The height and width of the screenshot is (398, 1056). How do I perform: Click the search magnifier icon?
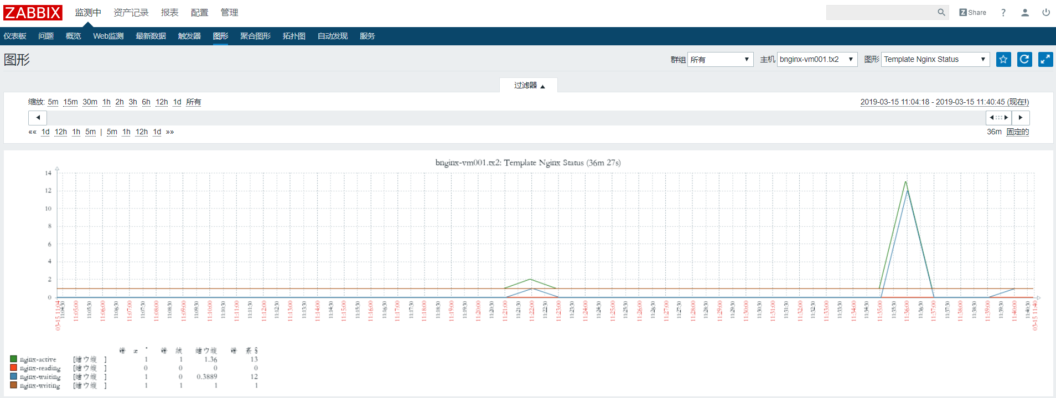(941, 12)
